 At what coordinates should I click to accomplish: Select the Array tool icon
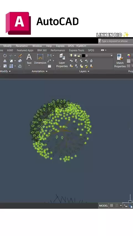(x=11, y=66)
